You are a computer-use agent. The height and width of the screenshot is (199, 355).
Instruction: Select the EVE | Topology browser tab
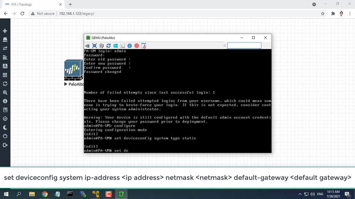point(33,4)
